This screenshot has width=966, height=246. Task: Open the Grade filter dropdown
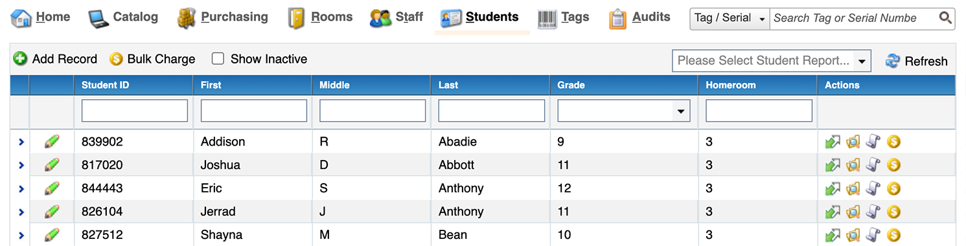coord(624,111)
